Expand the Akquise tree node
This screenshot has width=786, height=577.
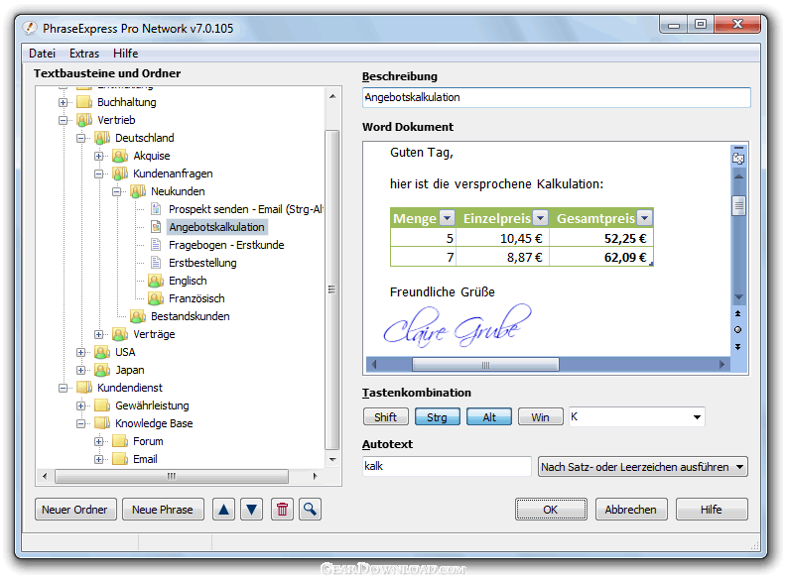[99, 156]
